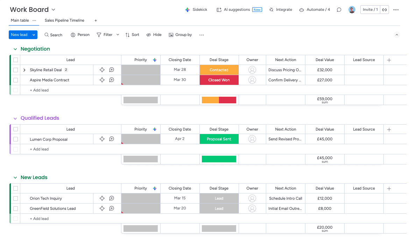Viewport: 410px width, 243px height.
Task: Open conversation for Skyline Retail Deal
Action: click(112, 70)
